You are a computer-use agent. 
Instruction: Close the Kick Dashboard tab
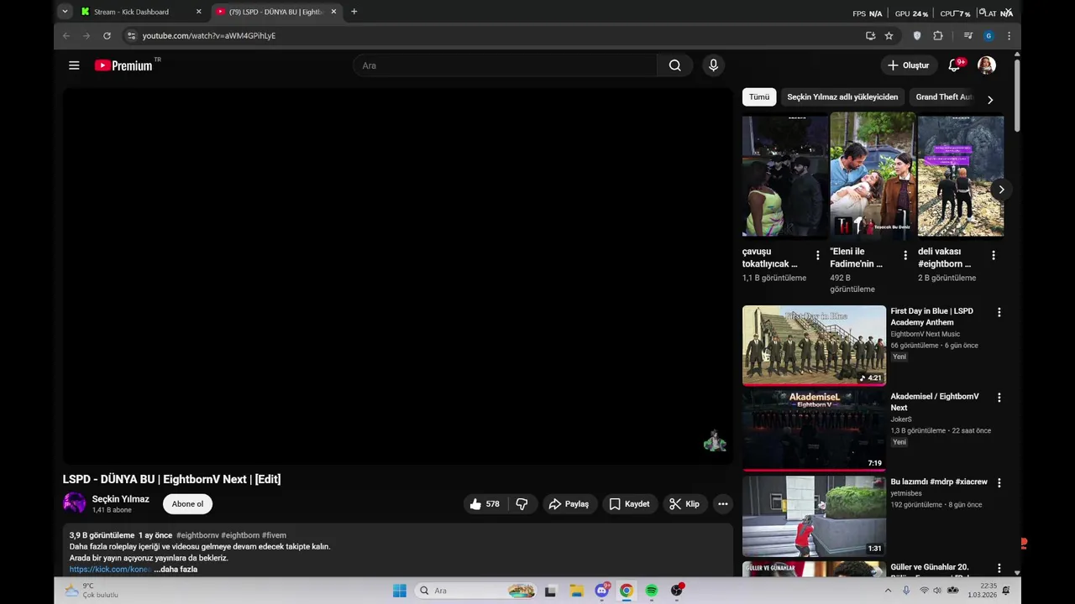pyautogui.click(x=199, y=12)
